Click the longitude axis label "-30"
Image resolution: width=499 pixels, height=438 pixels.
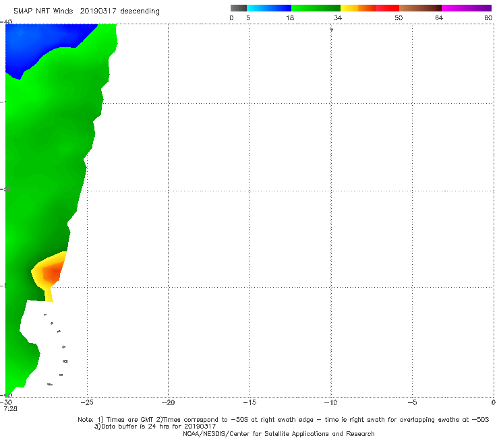click(x=7, y=402)
